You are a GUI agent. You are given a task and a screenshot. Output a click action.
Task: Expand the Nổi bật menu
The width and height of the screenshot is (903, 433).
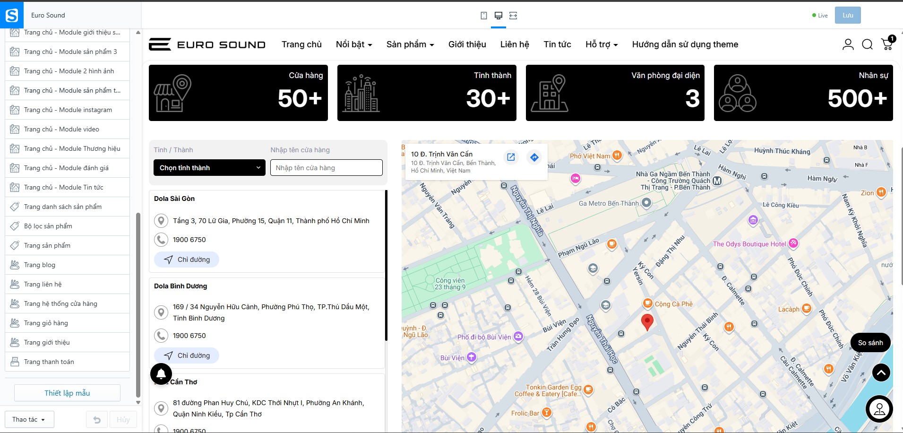click(x=354, y=44)
